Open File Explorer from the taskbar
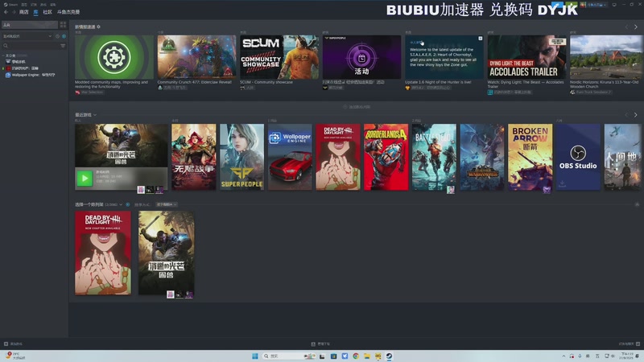Screen dimensions: 644x362 pos(367,356)
